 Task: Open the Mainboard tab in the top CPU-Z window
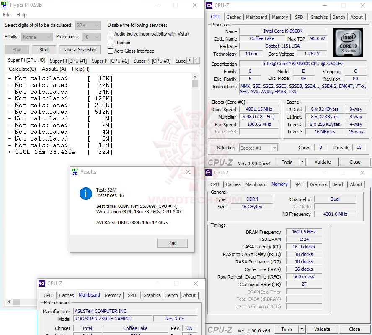(x=256, y=17)
